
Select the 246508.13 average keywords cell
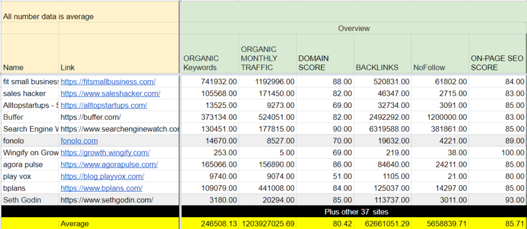[210, 224]
